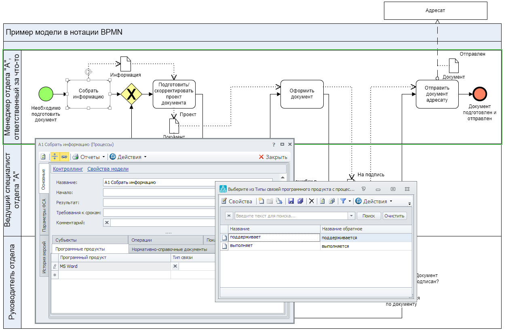The height and width of the screenshot is (332, 506).
Task: Clear the search field with its X icon
Action: point(229,216)
